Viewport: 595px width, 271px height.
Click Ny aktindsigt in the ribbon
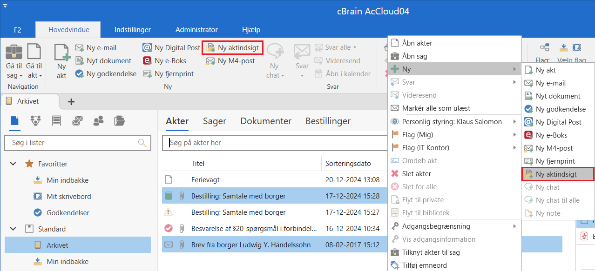tap(233, 48)
